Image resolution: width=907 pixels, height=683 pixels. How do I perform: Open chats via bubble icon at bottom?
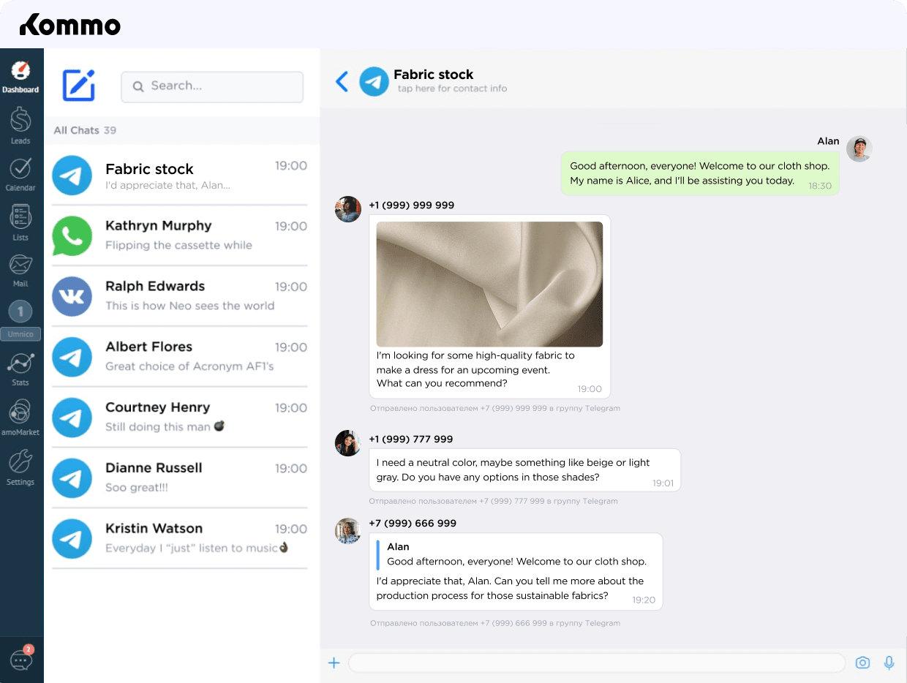[20, 660]
